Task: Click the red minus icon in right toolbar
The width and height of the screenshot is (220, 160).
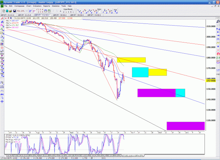Action: coord(218,50)
